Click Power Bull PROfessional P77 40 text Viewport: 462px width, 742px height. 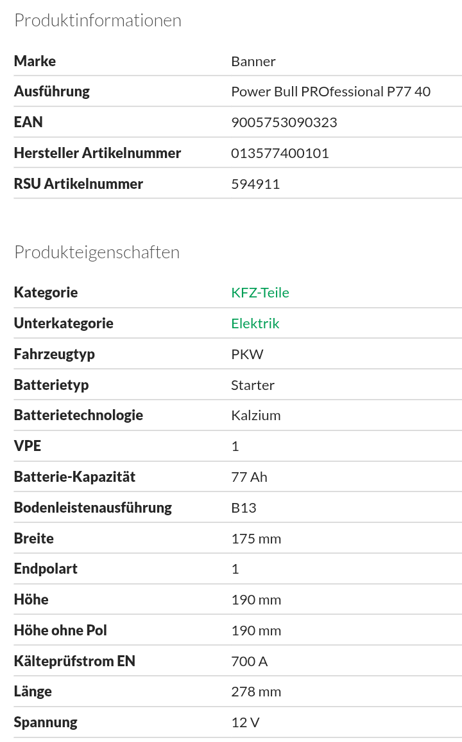click(x=330, y=92)
